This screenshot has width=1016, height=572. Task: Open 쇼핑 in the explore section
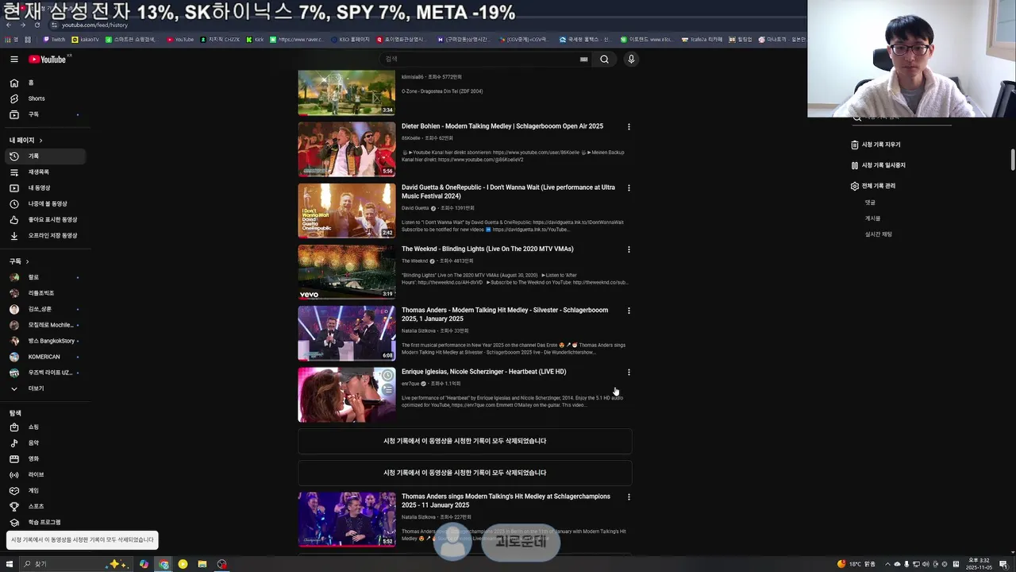pos(44,427)
